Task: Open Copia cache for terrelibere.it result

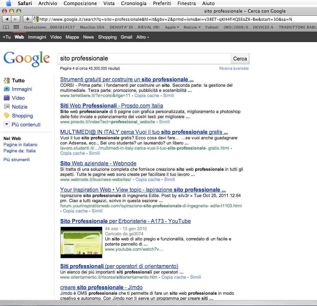Action: point(147,96)
